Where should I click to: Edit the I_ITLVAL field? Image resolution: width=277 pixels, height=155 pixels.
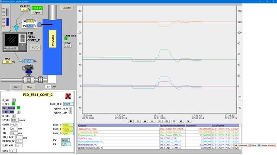tap(19, 146)
